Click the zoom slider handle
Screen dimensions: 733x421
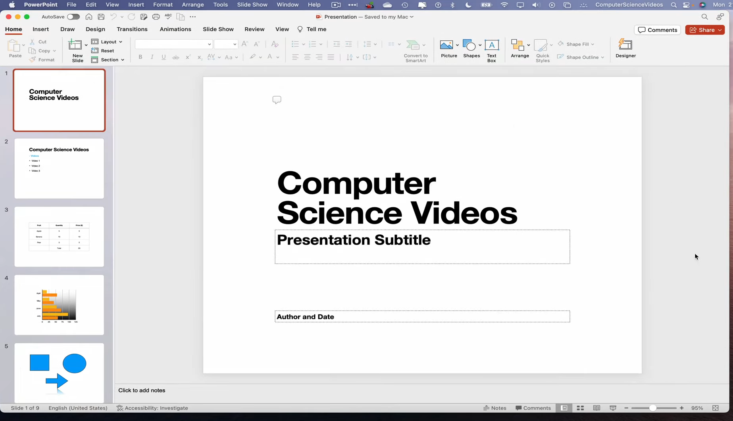652,408
